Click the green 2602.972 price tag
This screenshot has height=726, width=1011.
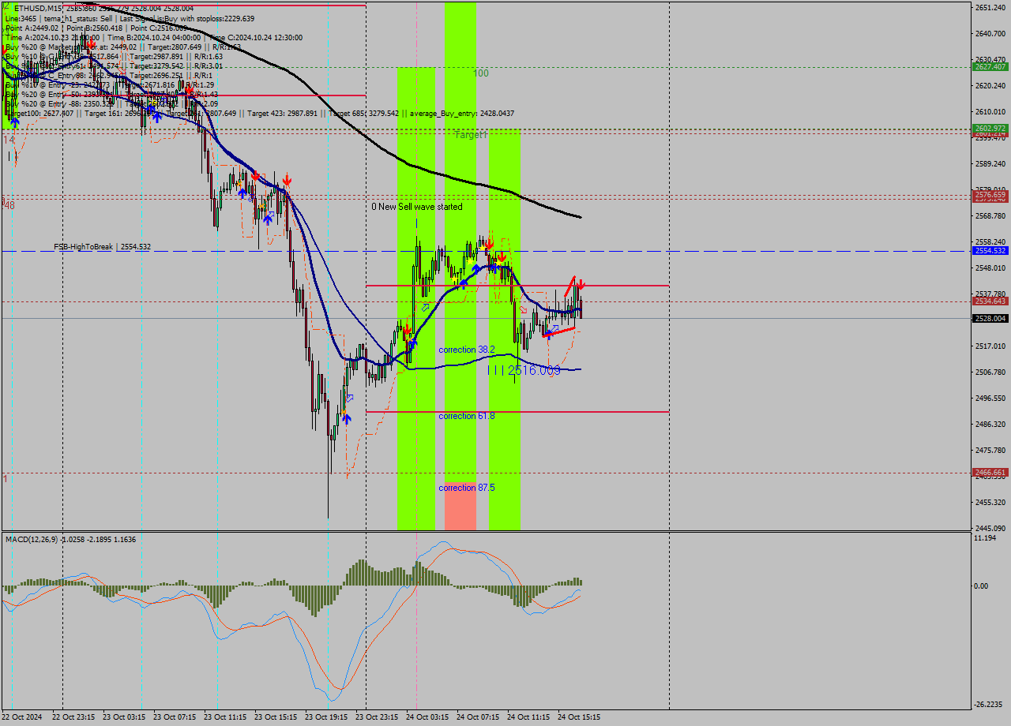[x=990, y=128]
